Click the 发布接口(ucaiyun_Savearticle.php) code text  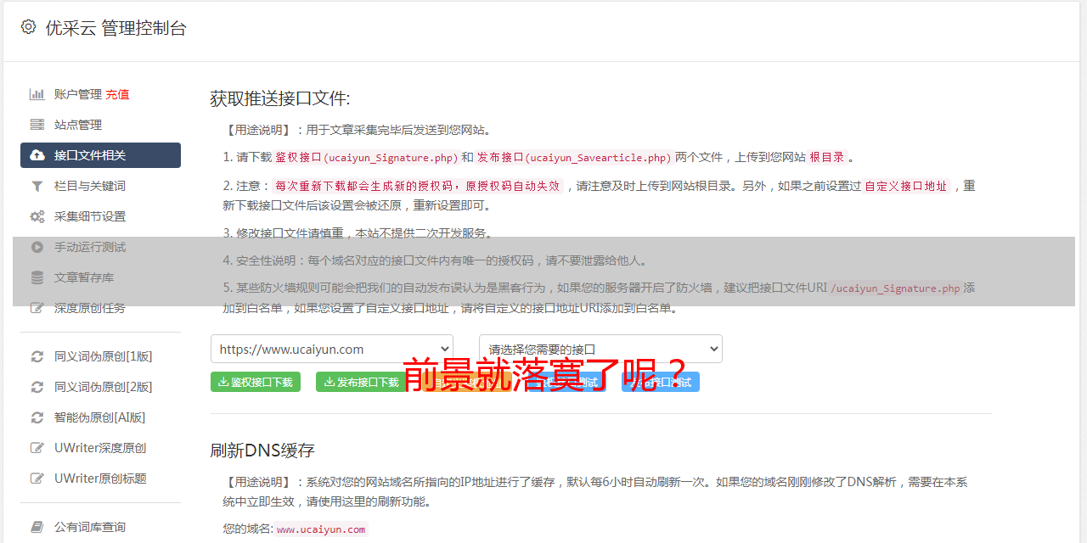coord(574,157)
